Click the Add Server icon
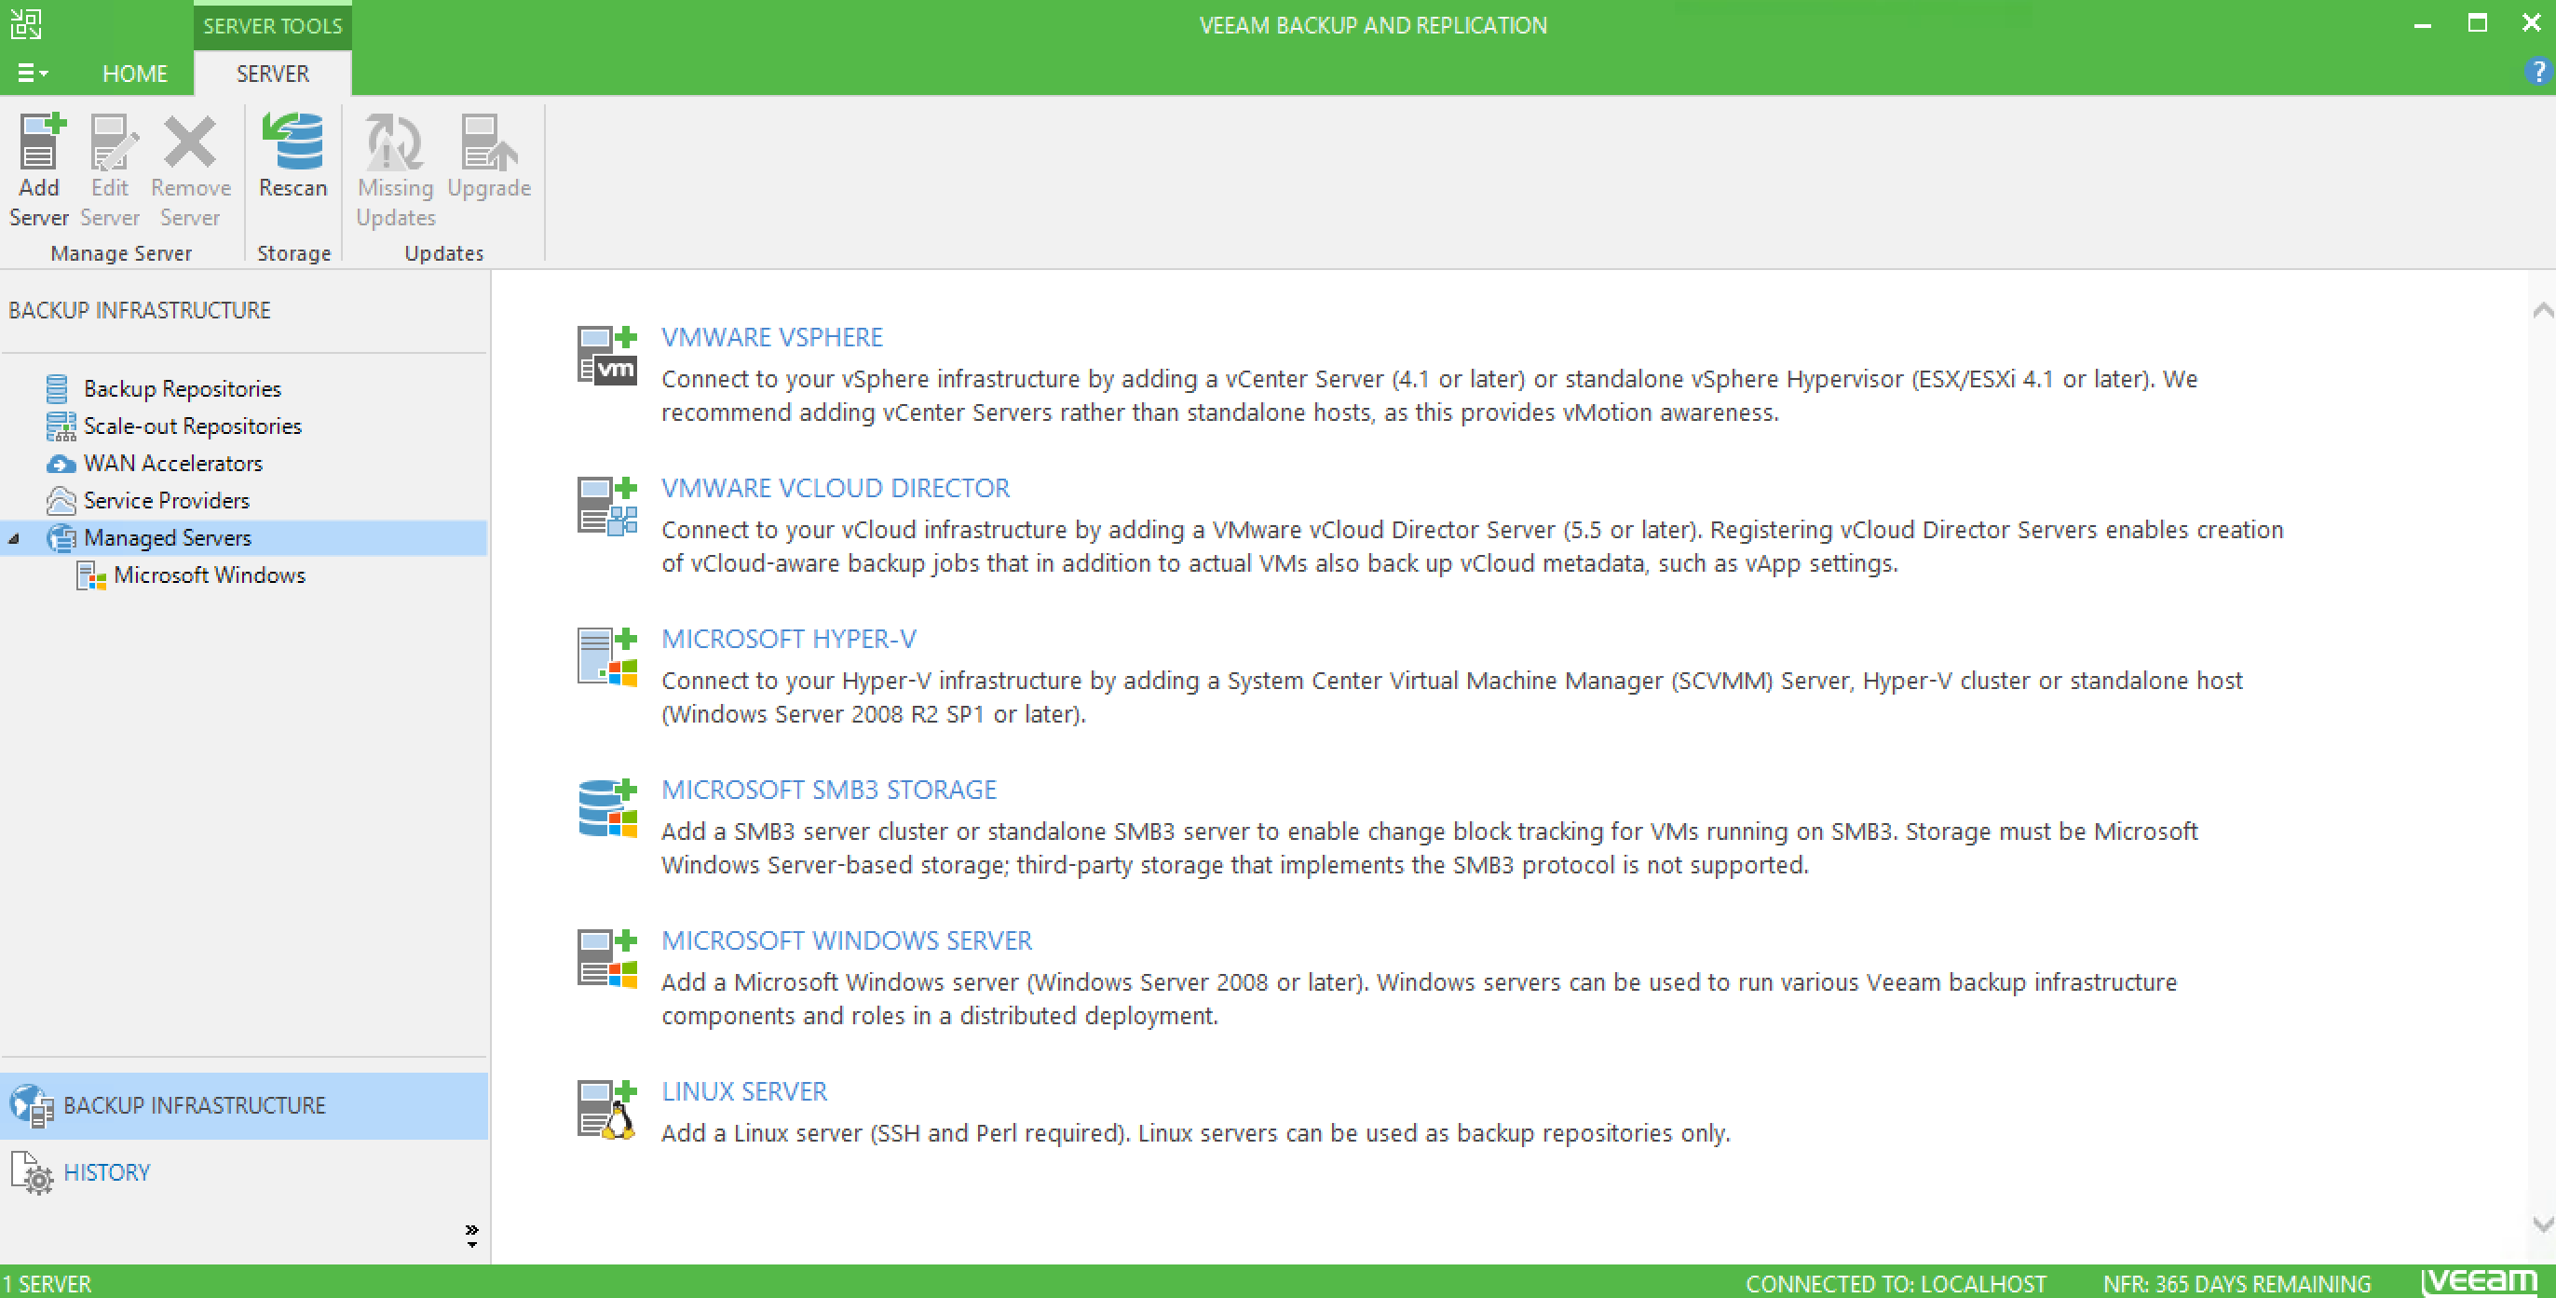Screen dimensions: 2556x1298 (x=39, y=169)
